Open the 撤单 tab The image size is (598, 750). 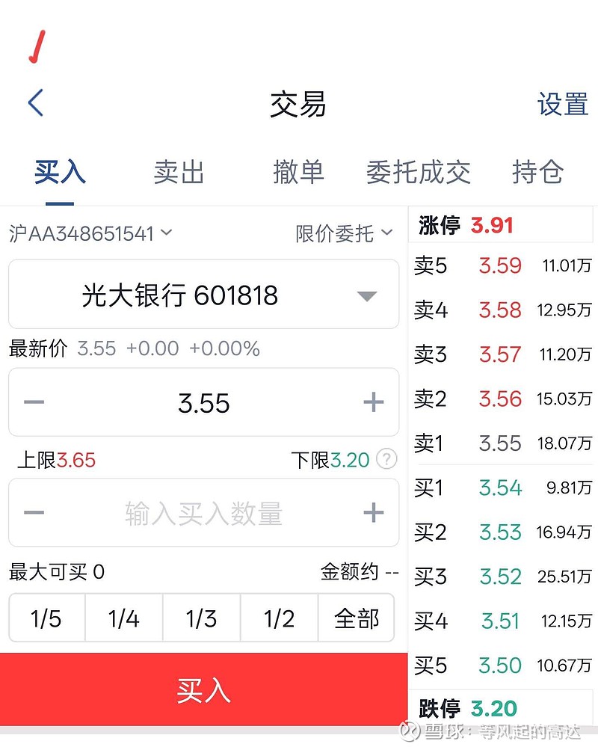(x=298, y=172)
